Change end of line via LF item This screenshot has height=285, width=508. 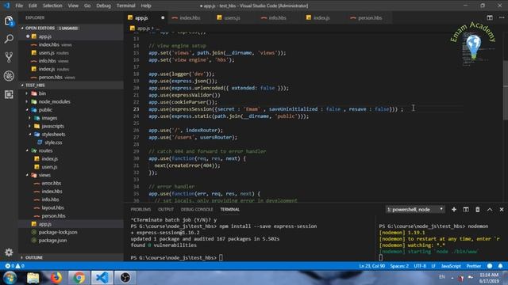(433, 266)
